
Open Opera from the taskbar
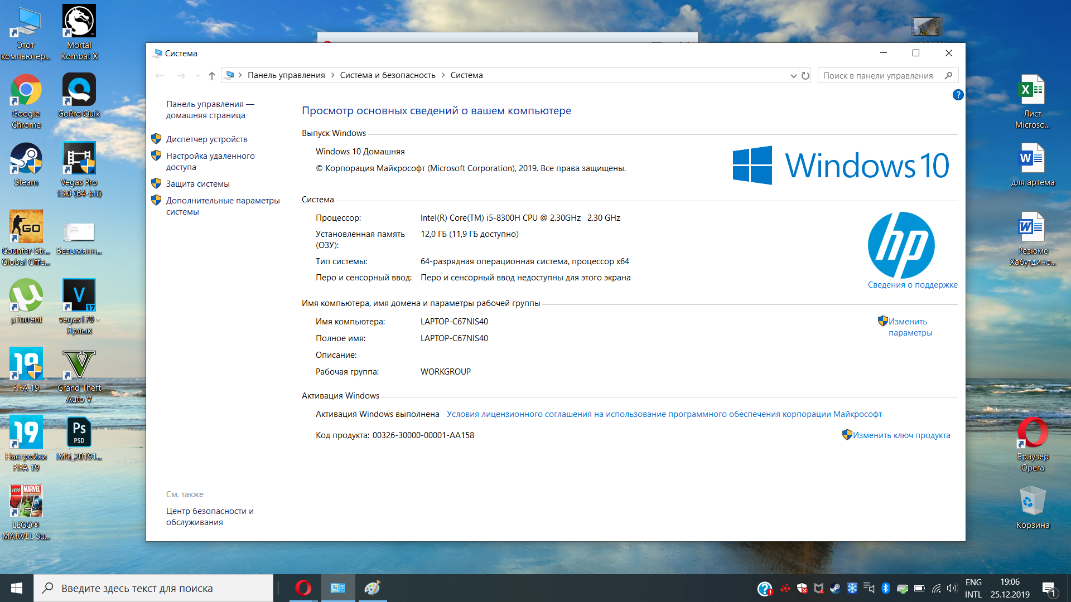coord(303,588)
